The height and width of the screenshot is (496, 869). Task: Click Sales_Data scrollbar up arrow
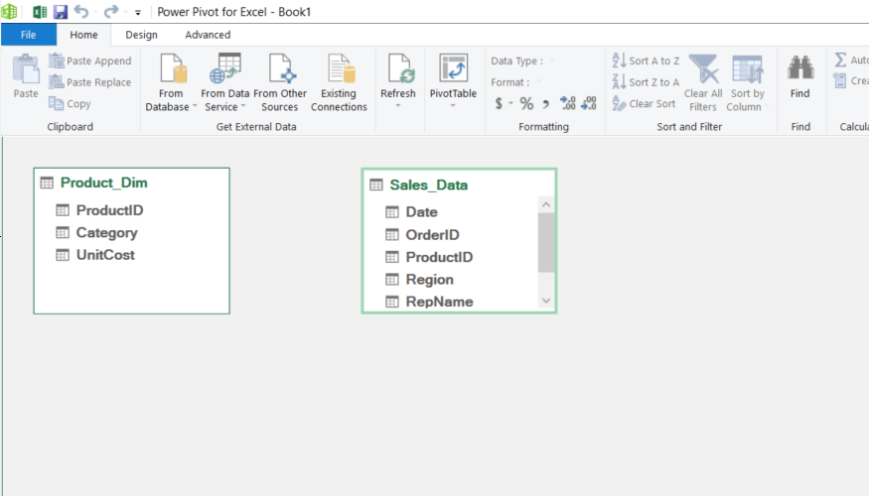coord(546,204)
